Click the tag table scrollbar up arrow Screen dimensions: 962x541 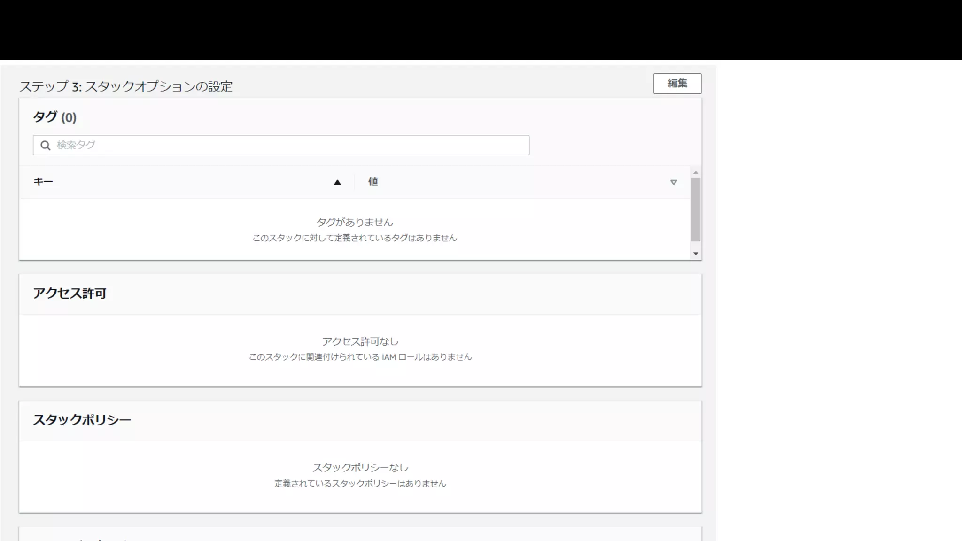(x=696, y=173)
